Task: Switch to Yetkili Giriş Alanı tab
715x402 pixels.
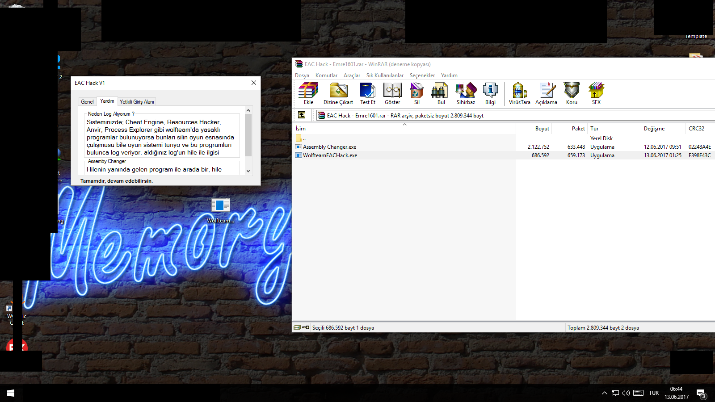Action: point(137,102)
